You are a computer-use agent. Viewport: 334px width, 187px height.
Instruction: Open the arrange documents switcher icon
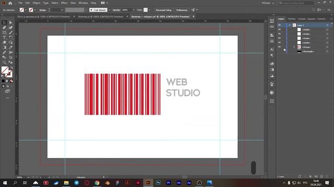[x=103, y=3]
